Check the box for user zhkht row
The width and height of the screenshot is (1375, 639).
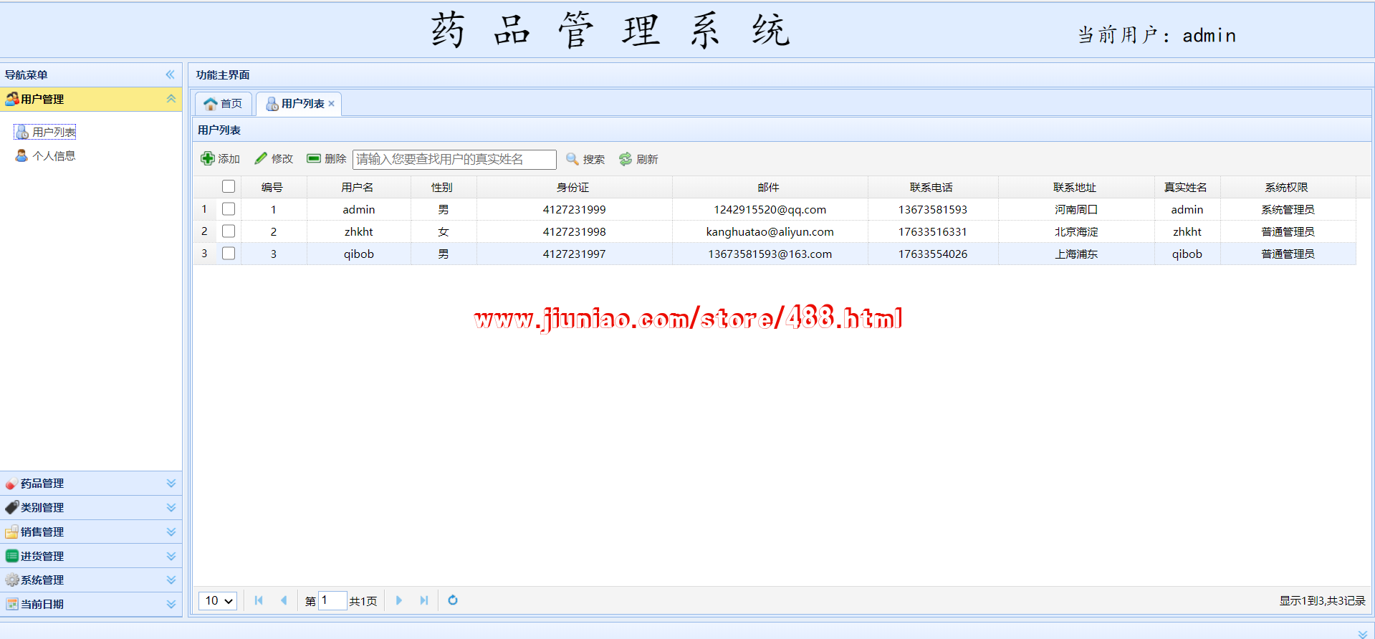[x=229, y=231]
